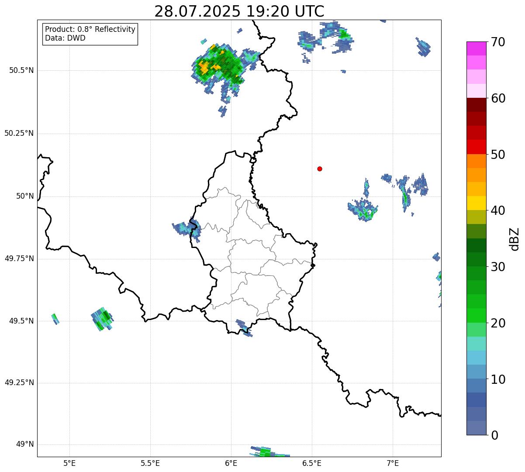Click the 6.5°E longitude label

click(312, 463)
